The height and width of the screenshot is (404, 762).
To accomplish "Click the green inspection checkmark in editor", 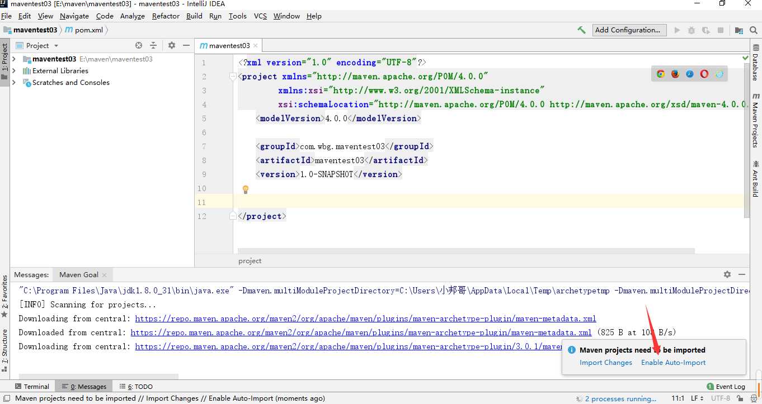I will [745, 58].
